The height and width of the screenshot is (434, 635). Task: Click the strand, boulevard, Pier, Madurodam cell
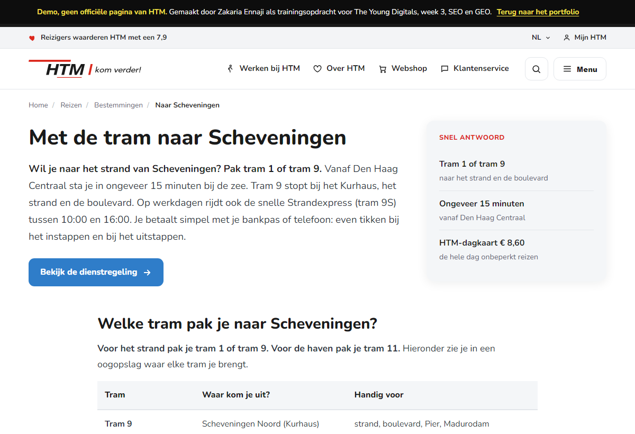[x=422, y=424]
